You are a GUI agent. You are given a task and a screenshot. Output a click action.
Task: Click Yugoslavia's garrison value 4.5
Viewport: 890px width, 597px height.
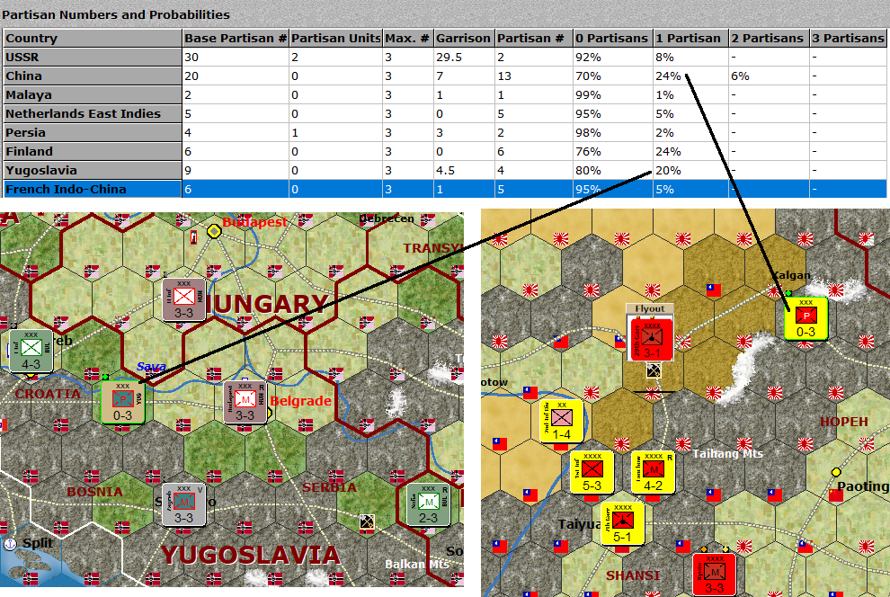tap(464, 170)
